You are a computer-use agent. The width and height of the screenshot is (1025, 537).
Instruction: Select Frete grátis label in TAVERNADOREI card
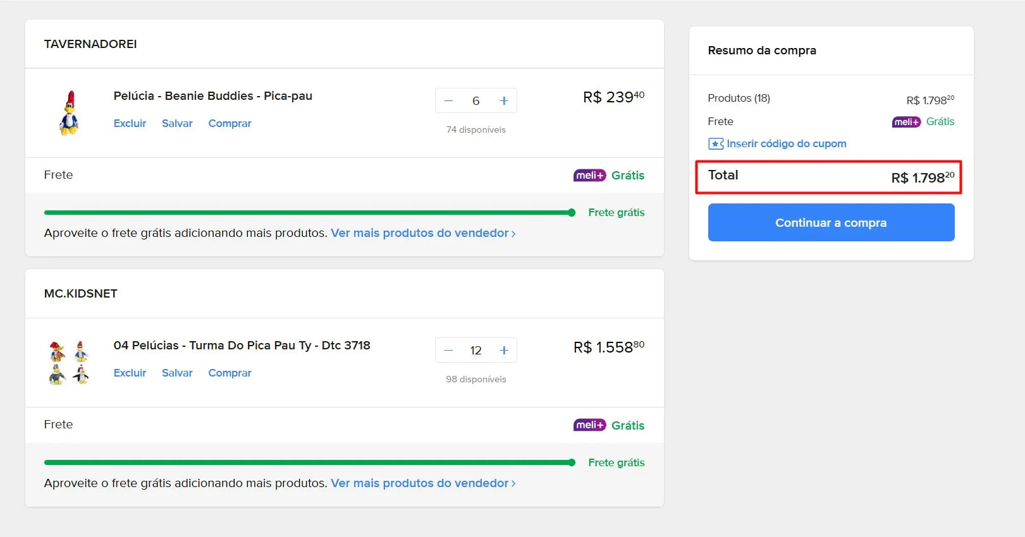(617, 213)
